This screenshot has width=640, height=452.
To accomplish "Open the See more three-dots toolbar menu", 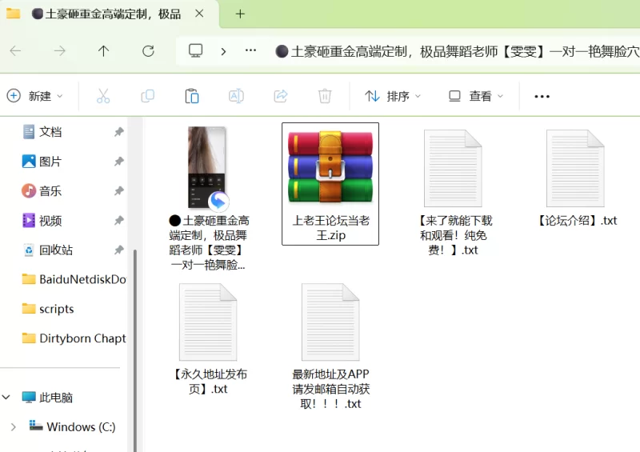I will coord(542,96).
